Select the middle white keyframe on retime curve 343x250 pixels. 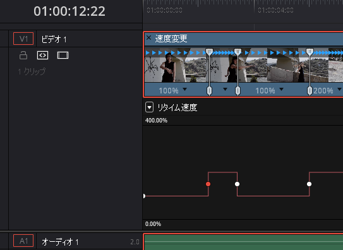click(x=237, y=184)
